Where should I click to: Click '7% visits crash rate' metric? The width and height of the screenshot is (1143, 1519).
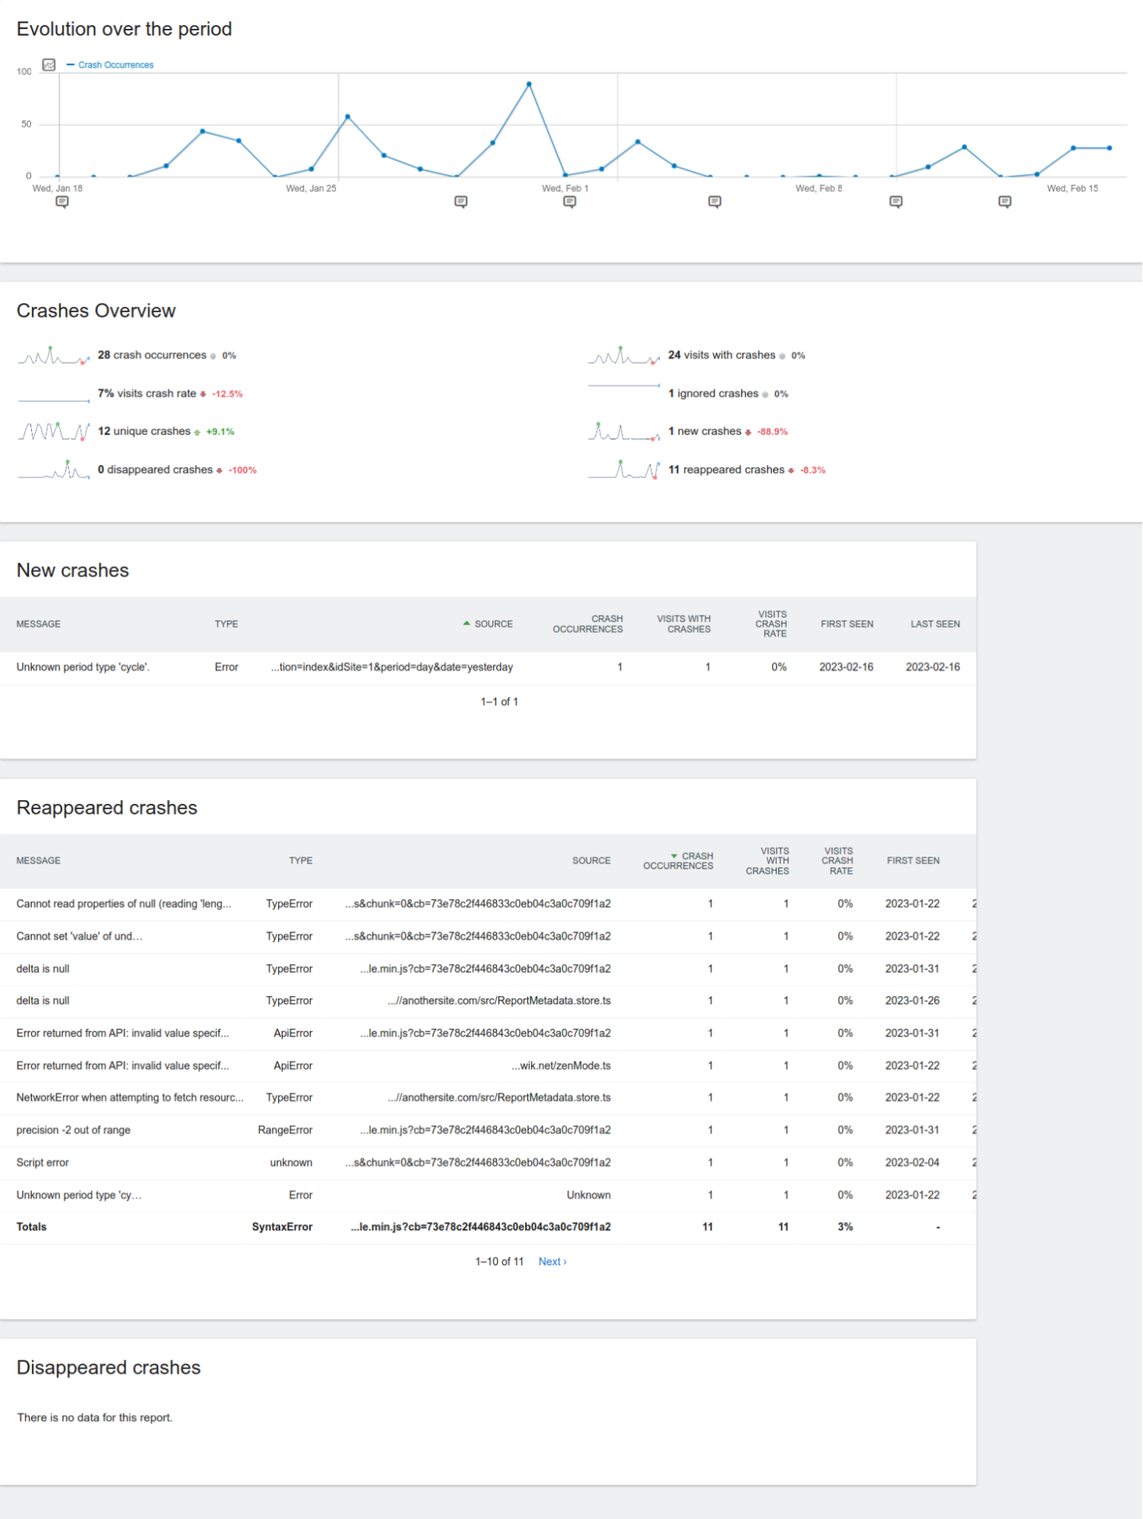pyautogui.click(x=147, y=394)
